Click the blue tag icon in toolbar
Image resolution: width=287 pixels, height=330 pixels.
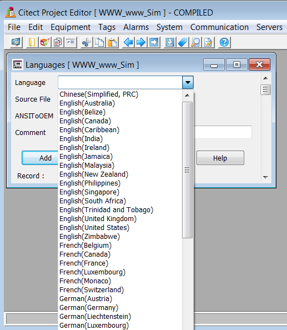183,42
